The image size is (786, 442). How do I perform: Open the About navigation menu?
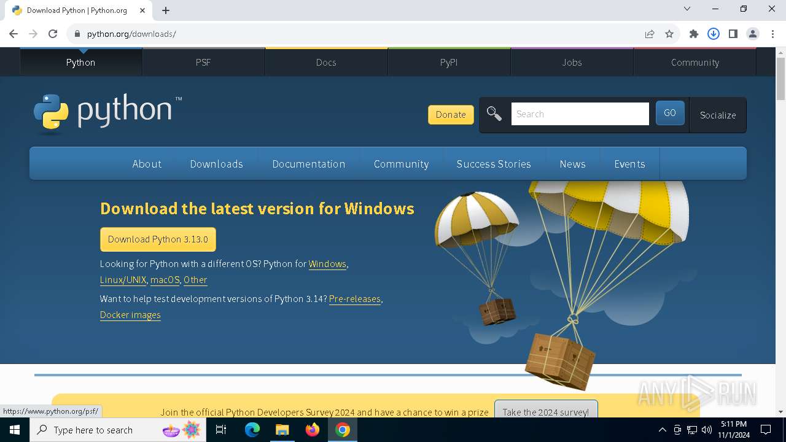(x=147, y=164)
